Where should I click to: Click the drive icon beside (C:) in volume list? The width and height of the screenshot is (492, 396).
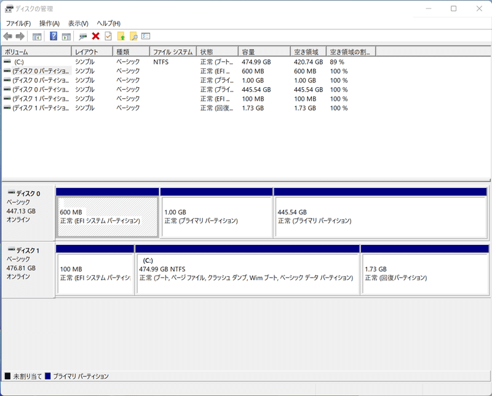[7, 62]
